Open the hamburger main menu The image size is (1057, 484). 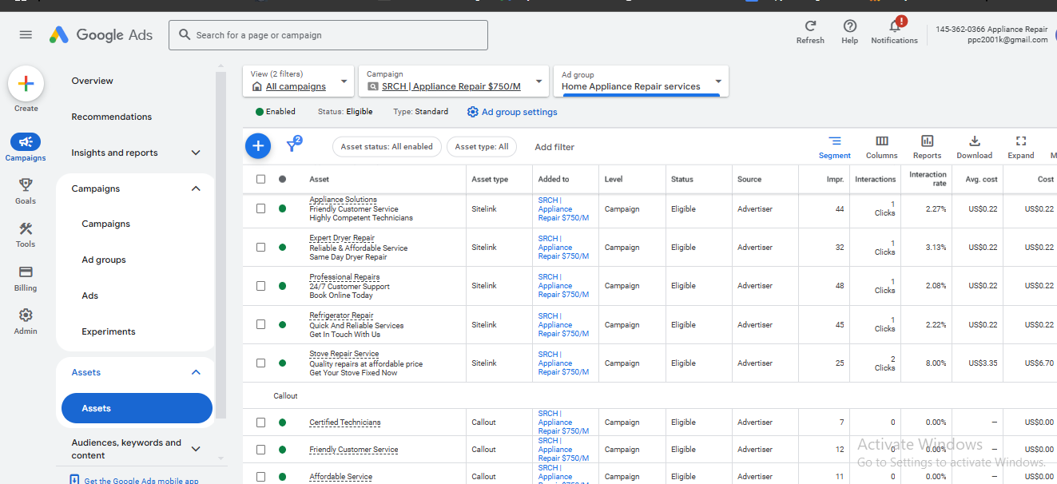(26, 35)
